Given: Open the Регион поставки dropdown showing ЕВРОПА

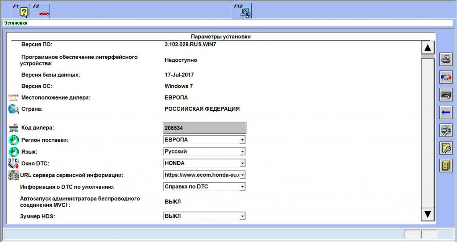Looking at the screenshot, I should (204, 140).
